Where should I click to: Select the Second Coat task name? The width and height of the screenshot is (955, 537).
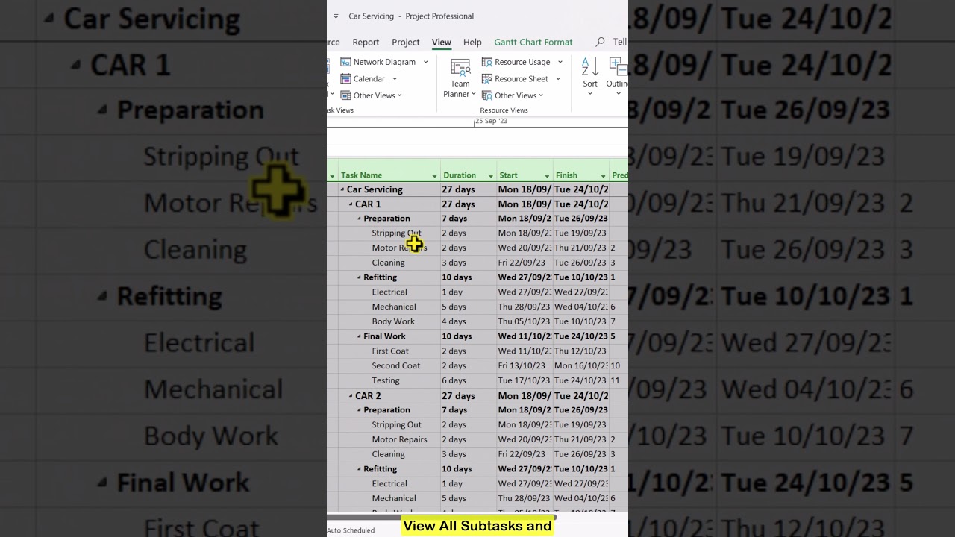(396, 366)
